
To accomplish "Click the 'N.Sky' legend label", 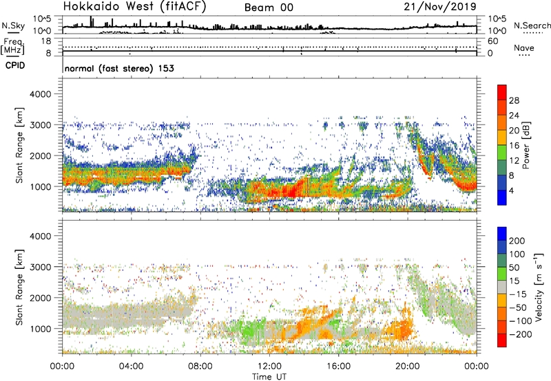I will (13, 25).
